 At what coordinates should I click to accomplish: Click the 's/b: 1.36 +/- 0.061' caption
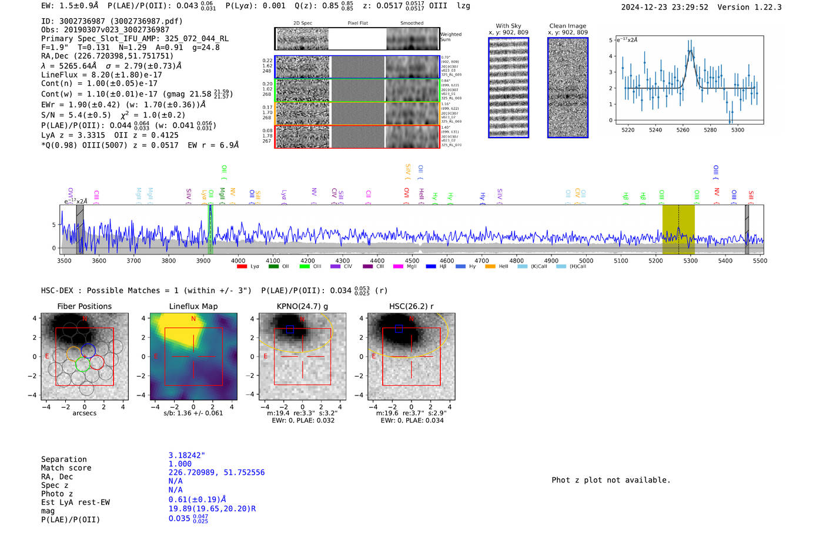tap(193, 413)
